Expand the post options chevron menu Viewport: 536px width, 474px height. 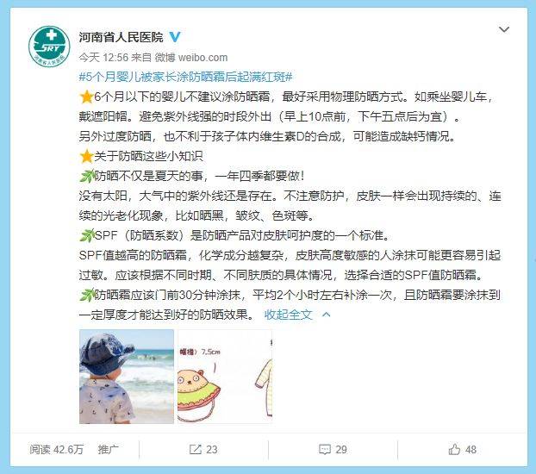504,30
